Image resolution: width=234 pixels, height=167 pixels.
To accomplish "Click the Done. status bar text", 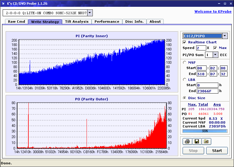I will 6,163.
